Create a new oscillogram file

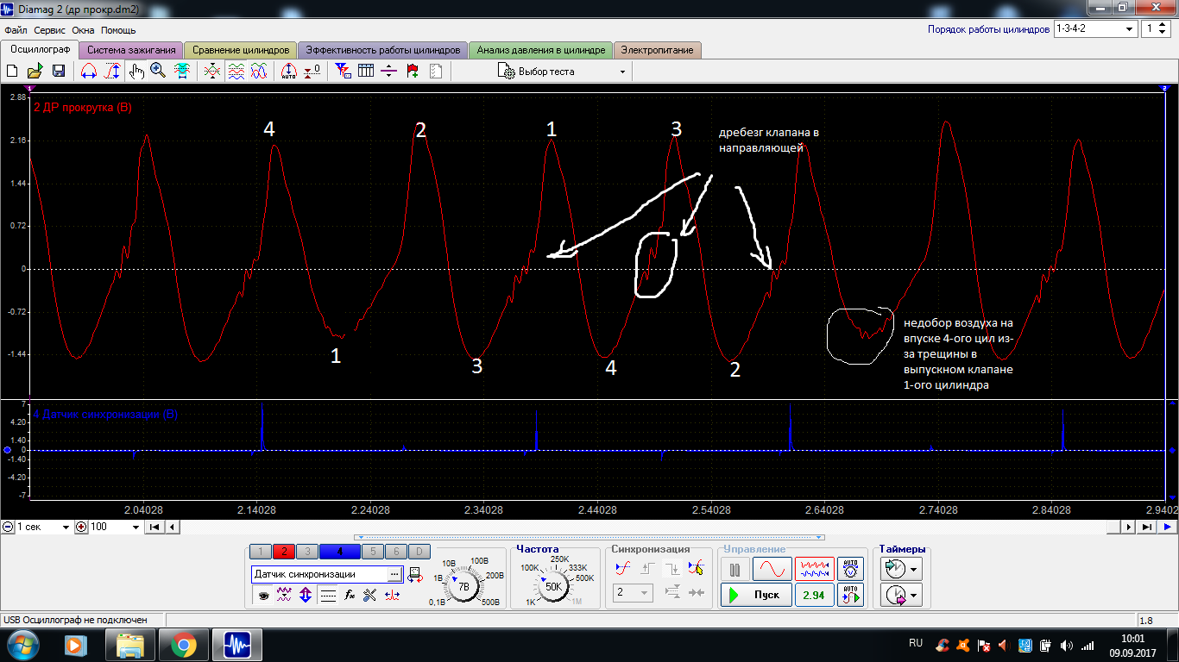point(13,72)
